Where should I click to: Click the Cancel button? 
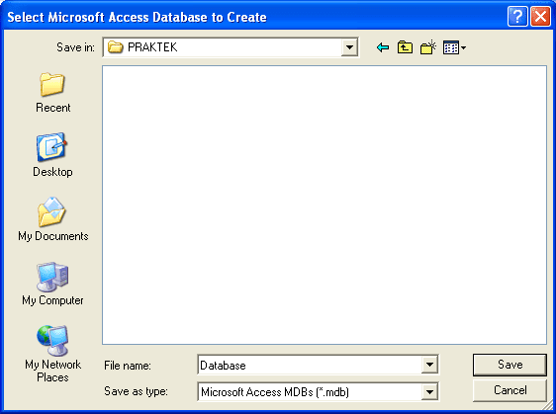click(x=510, y=390)
